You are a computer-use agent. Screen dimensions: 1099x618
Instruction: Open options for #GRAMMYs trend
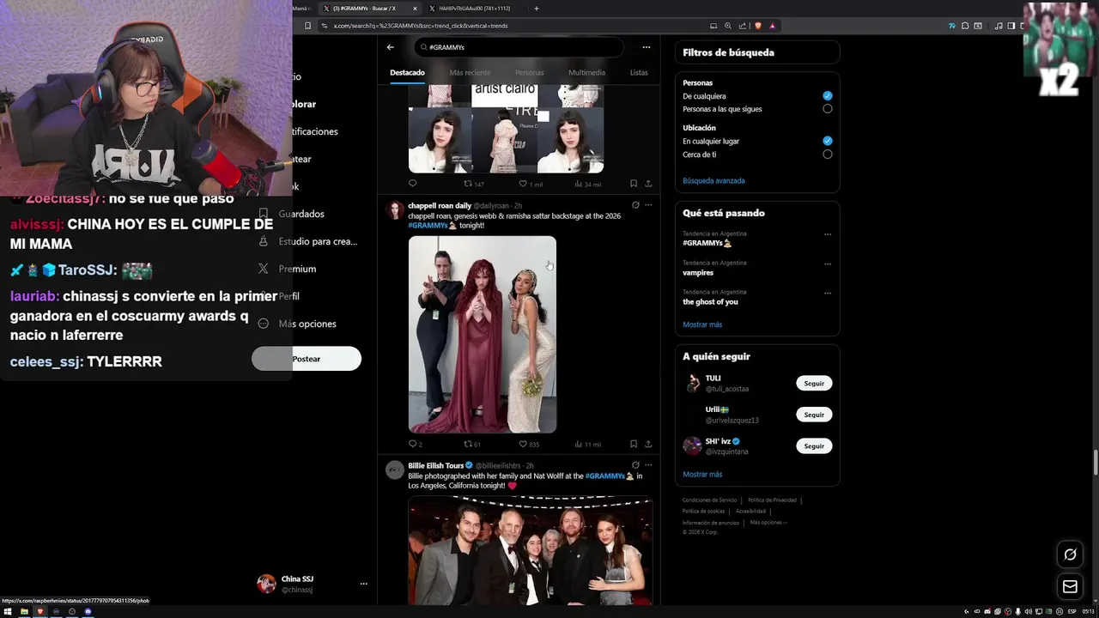click(x=828, y=234)
